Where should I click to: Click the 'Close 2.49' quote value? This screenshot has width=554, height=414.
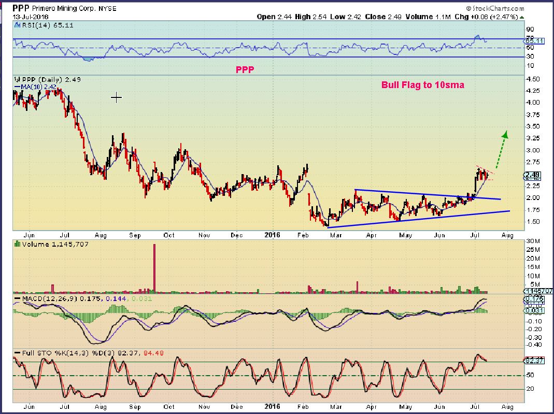[383, 17]
